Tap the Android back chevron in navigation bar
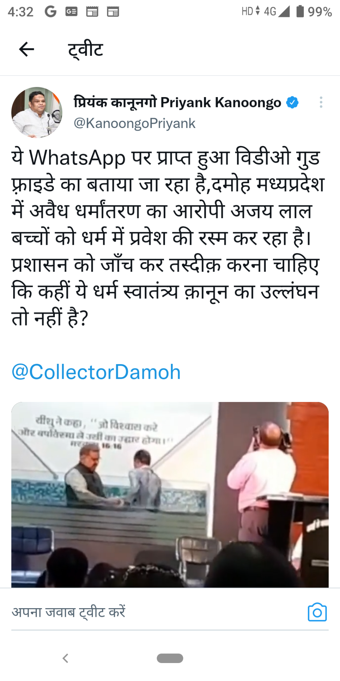 [65, 658]
